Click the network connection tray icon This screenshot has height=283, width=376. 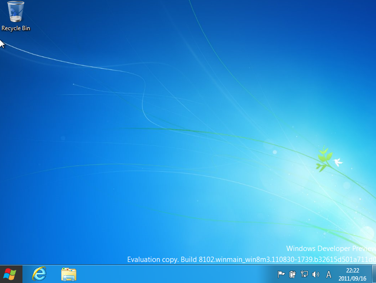304,274
